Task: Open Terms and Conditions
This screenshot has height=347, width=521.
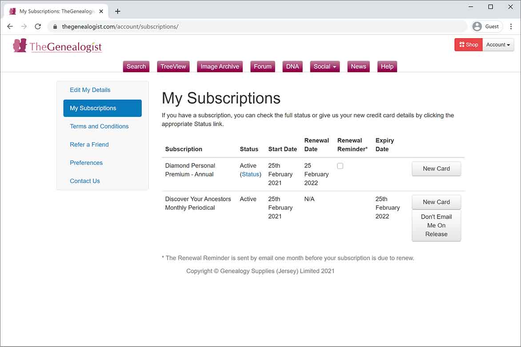Action: 99,127
